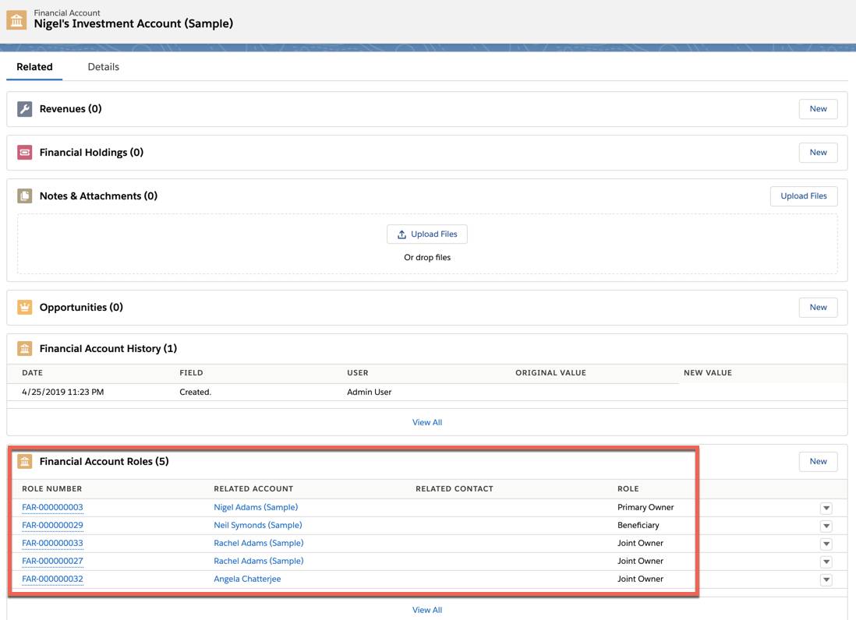
Task: Click the RELATED CONTACT column header
Action: coord(455,489)
